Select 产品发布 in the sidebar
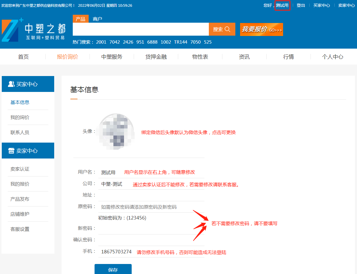The height and width of the screenshot is (274, 357). click(x=20, y=199)
